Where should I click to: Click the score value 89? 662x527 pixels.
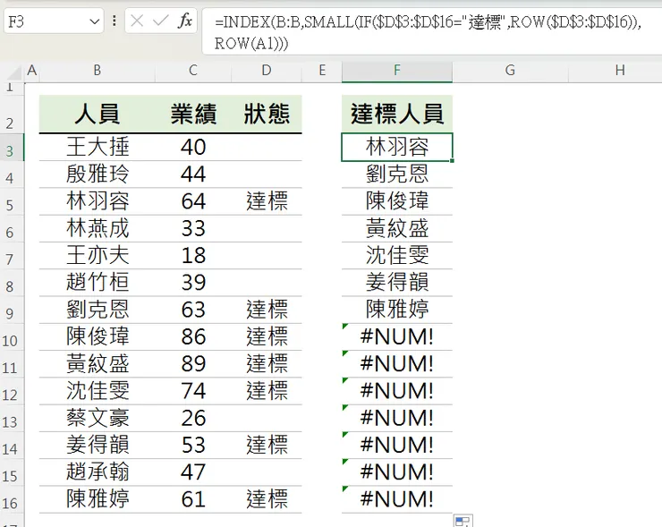193,363
